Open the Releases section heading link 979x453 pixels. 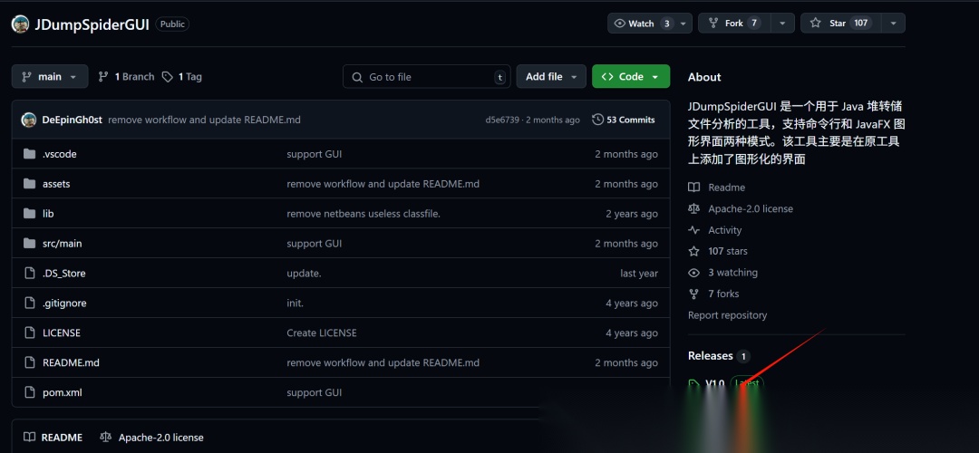click(711, 356)
